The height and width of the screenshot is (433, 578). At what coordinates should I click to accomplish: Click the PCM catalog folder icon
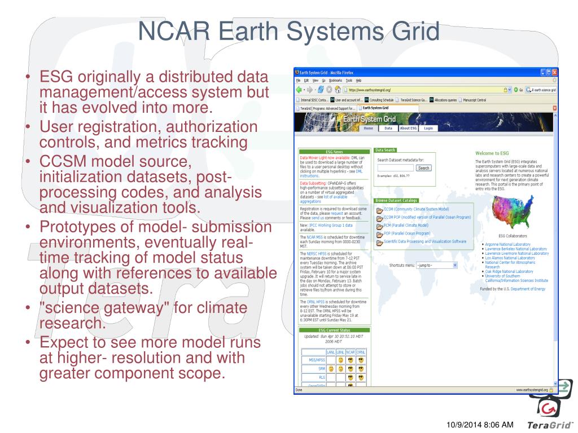point(380,227)
